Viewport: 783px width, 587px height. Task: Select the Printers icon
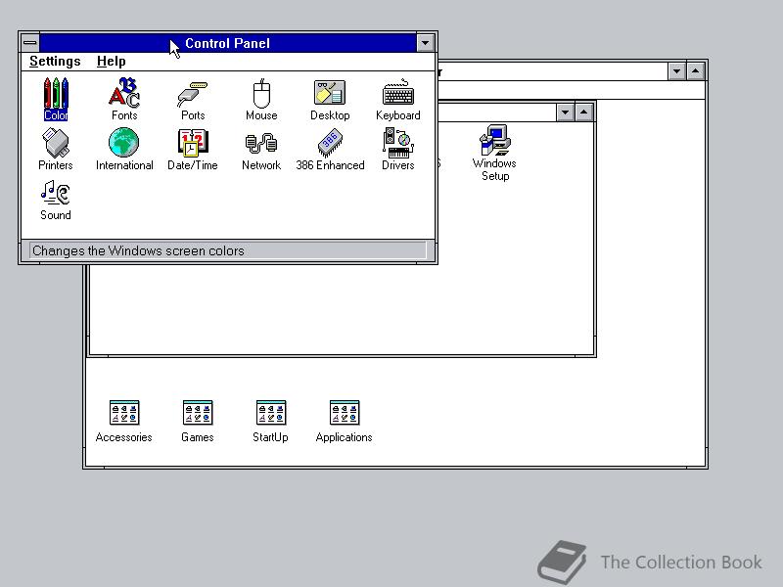click(56, 150)
